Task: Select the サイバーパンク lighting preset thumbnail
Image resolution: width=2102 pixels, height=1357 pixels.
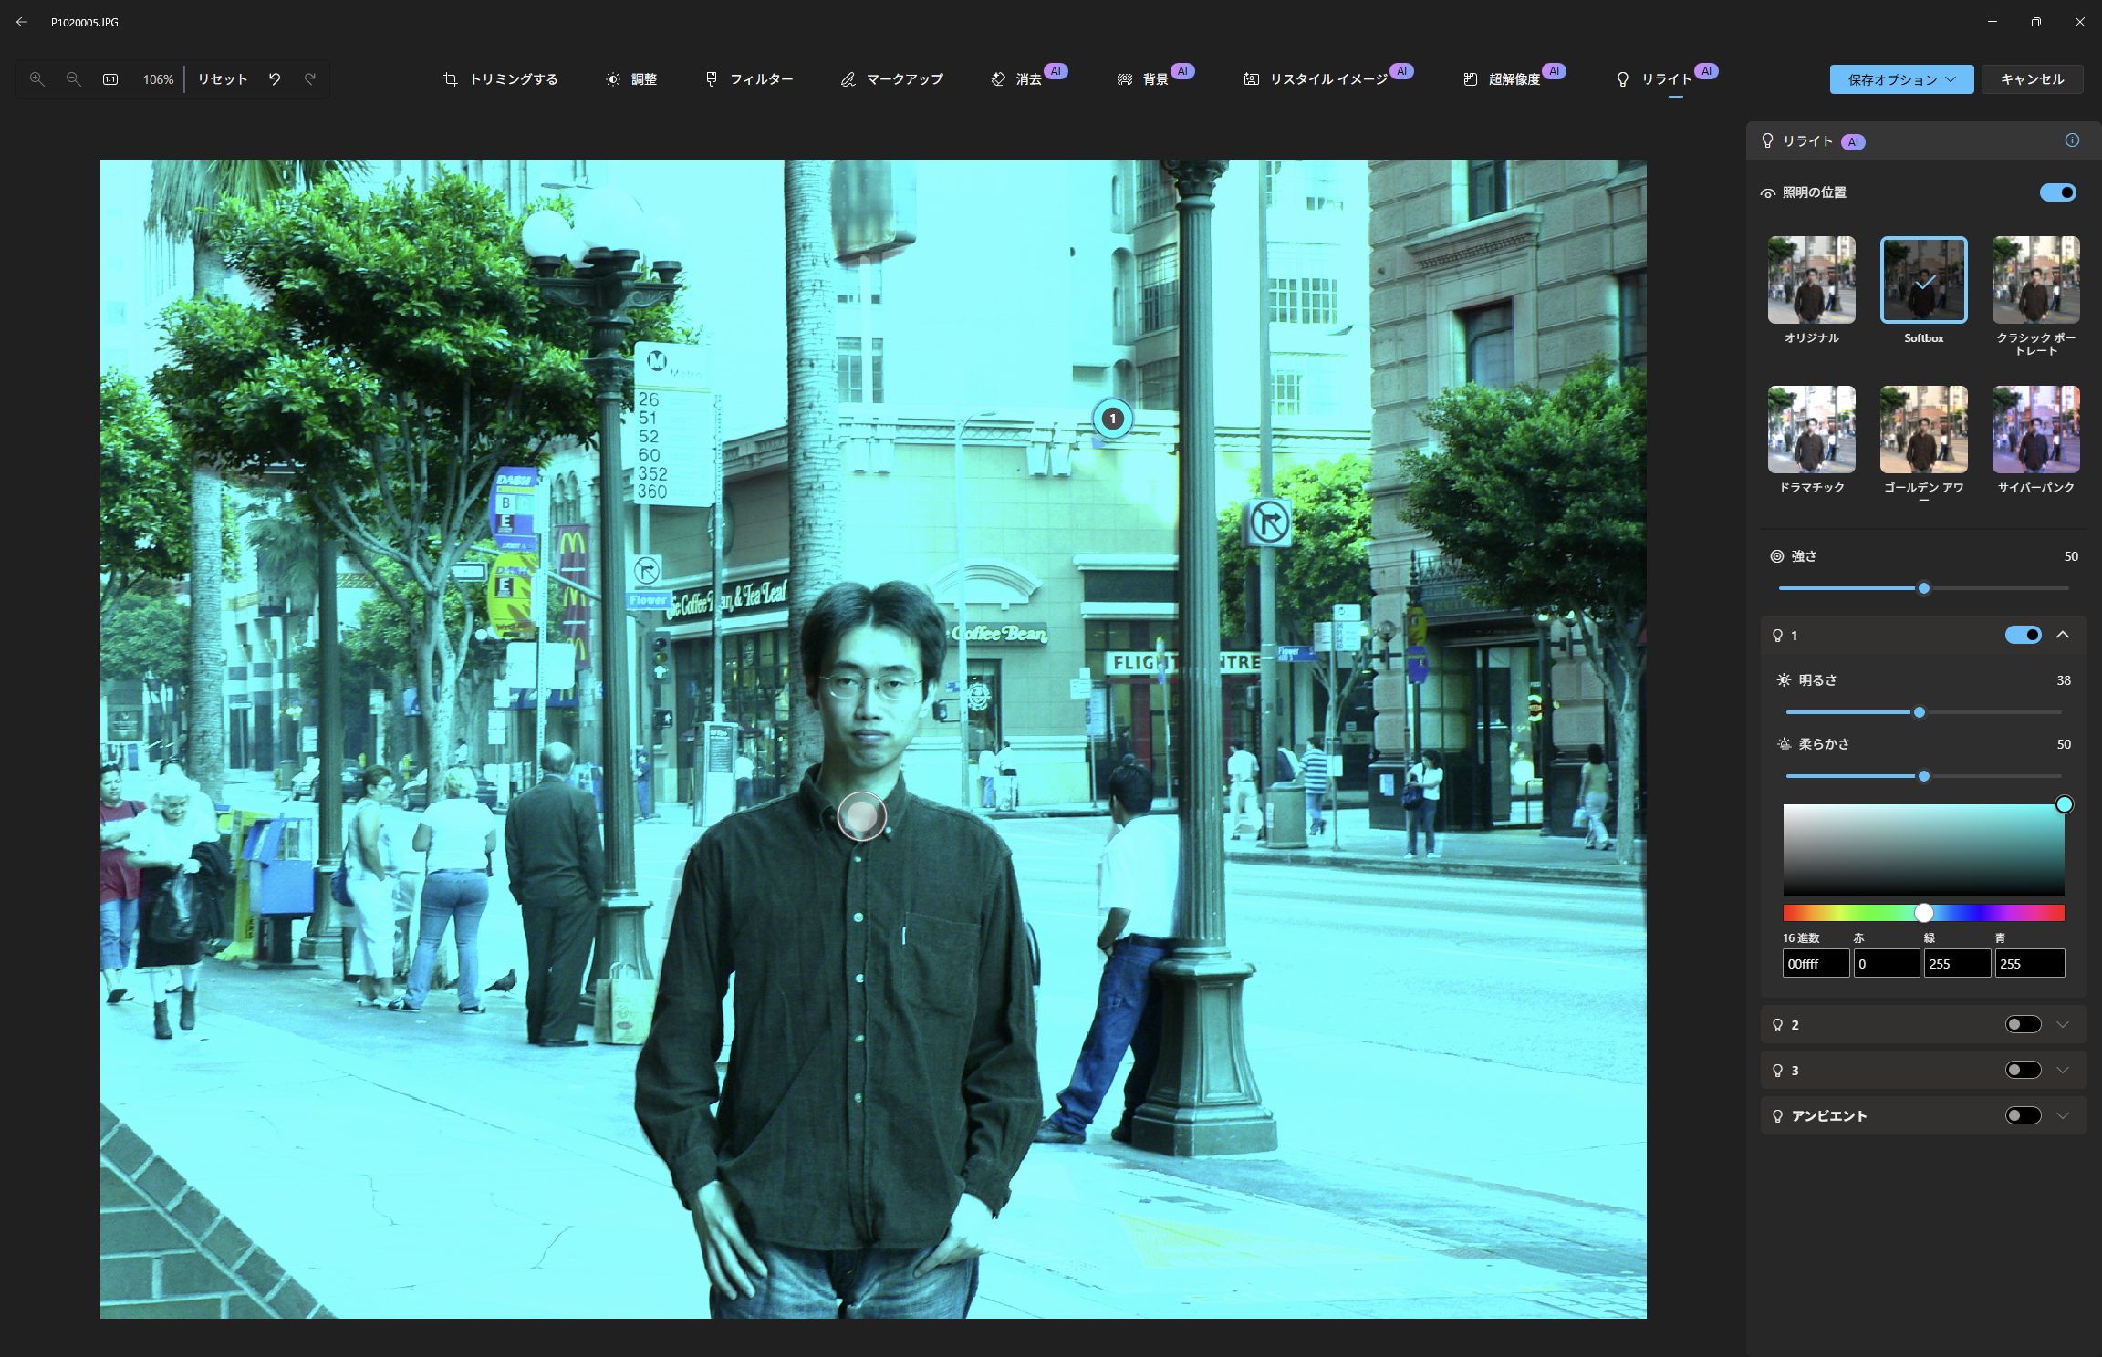Action: (x=2035, y=430)
